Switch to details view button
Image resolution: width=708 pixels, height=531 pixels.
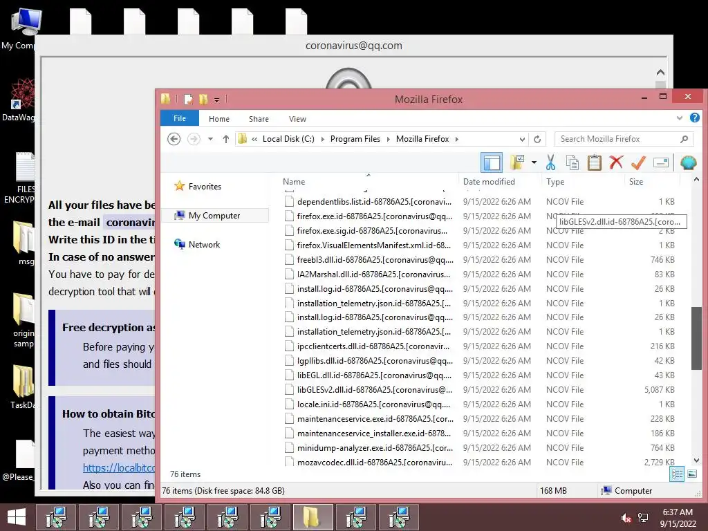(676, 474)
